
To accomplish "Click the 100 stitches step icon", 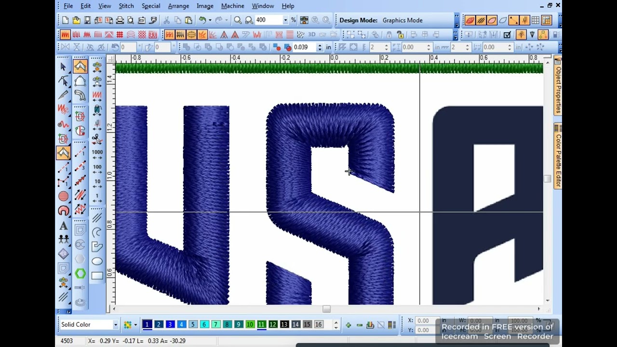I will pyautogui.click(x=97, y=169).
